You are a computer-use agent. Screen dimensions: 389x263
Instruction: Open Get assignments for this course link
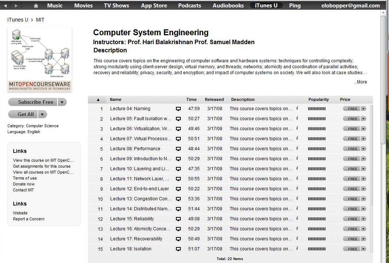42,166
